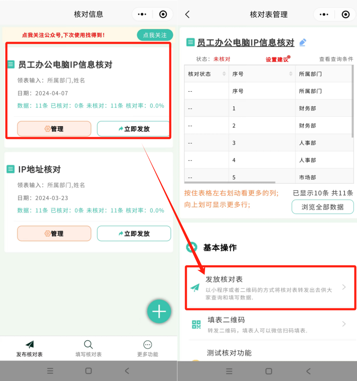This screenshot has height=381, width=357.
Task: Tap Android home icon in right screen
Action: pyautogui.click(x=269, y=371)
